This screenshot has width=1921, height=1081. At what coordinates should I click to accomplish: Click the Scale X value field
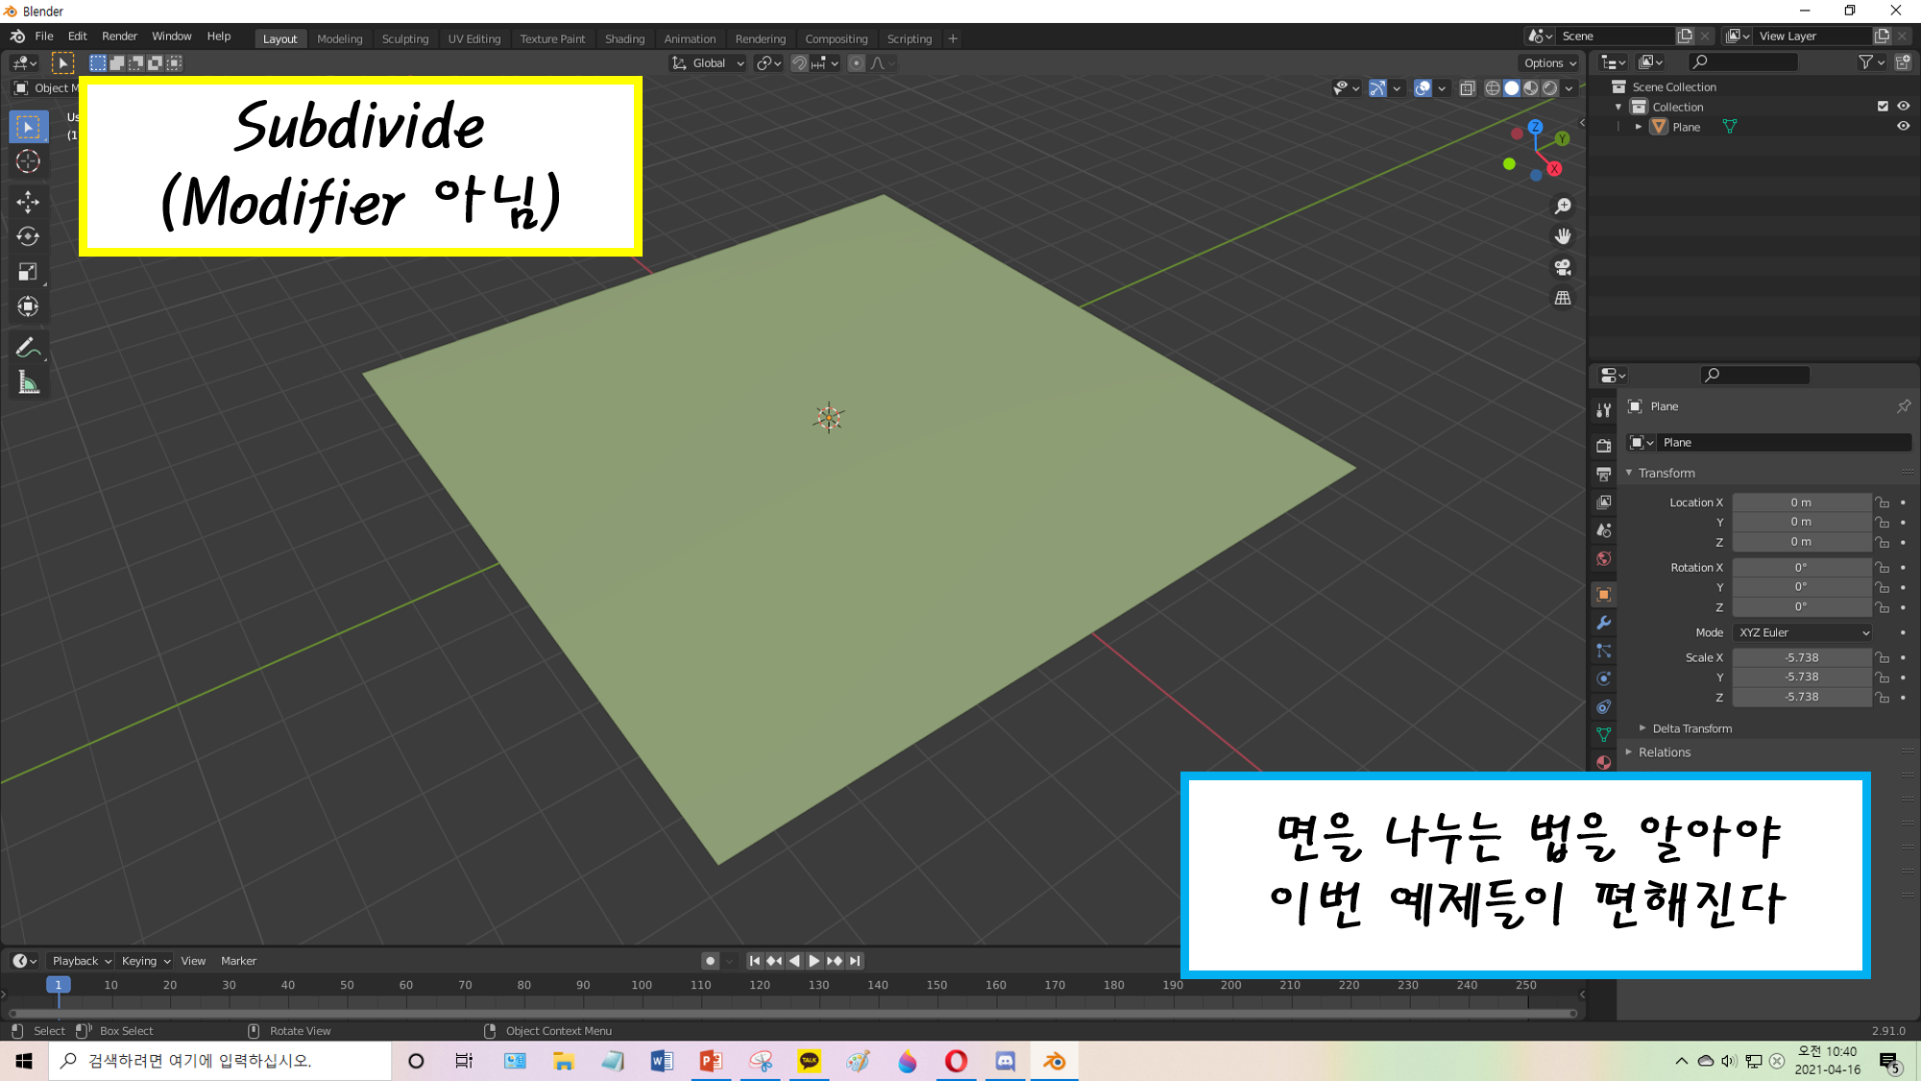point(1801,657)
